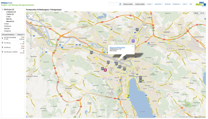Open the Hilfe menu item
Screen dimensions: 208x119
[x=191, y=4]
